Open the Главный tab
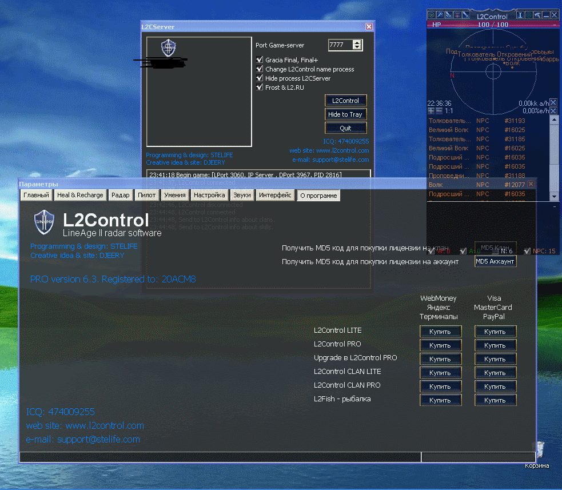 coord(36,195)
